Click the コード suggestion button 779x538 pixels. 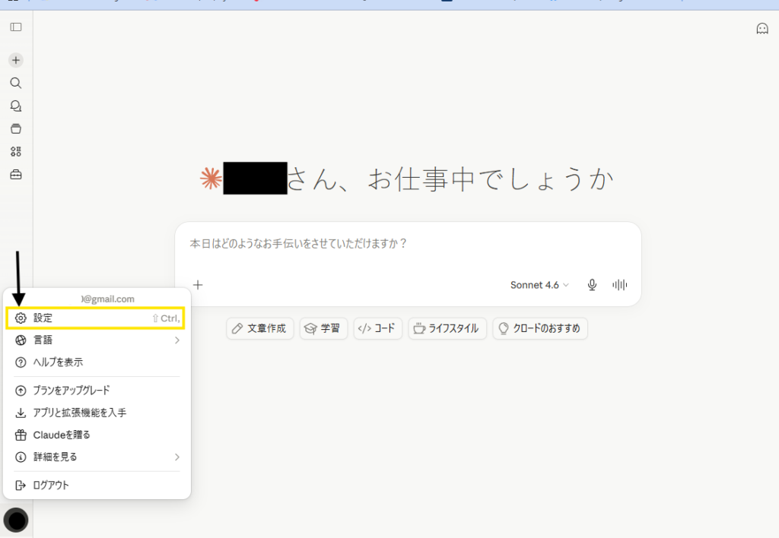pyautogui.click(x=377, y=328)
